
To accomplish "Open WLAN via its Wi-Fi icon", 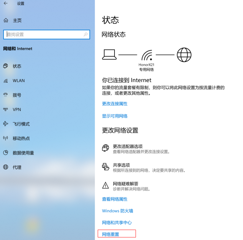I will pyautogui.click(x=6, y=81).
